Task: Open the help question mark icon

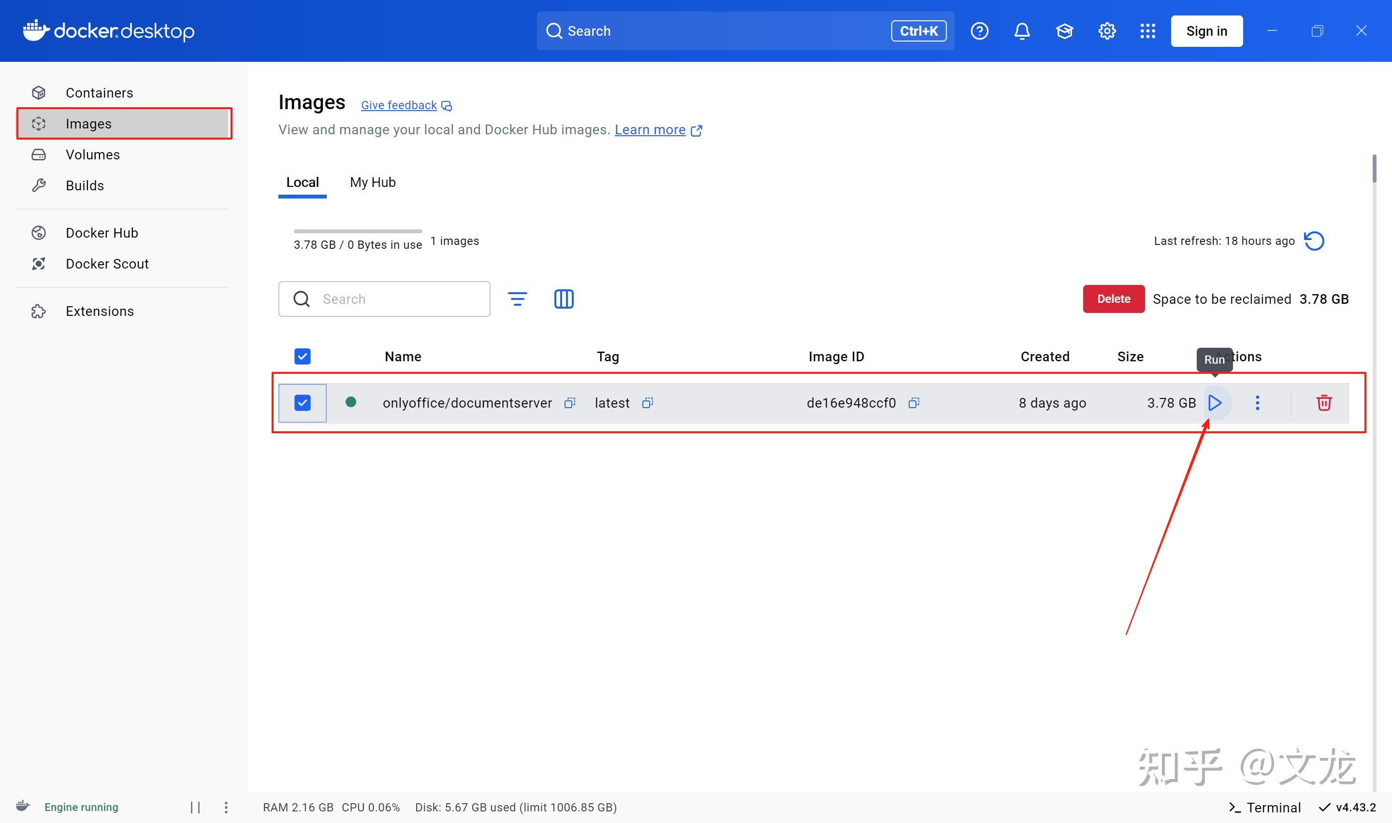Action: pos(979,31)
